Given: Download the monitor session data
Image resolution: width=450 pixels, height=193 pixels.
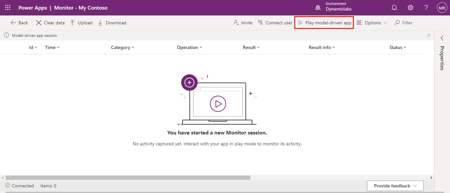Looking at the screenshot, I should tap(112, 23).
